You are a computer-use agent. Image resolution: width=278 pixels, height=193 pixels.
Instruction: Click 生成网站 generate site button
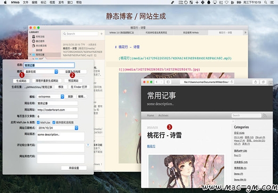coord(21,81)
